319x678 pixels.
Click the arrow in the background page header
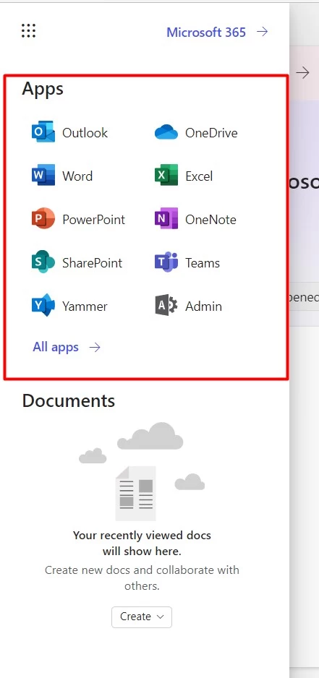point(302,72)
